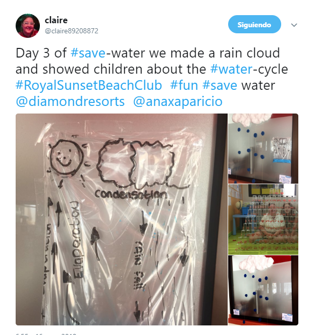Visit the @diamondresorts mention
The height and width of the screenshot is (335, 317).
tap(70, 101)
